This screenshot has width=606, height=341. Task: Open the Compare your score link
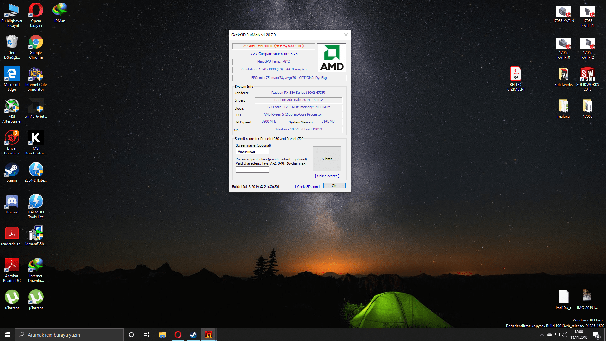pyautogui.click(x=274, y=54)
